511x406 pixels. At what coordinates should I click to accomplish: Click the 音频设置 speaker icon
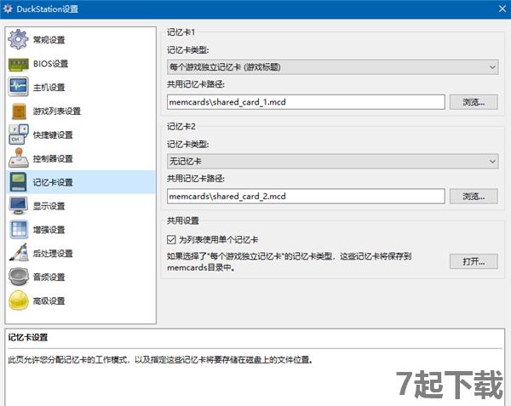tap(18, 277)
